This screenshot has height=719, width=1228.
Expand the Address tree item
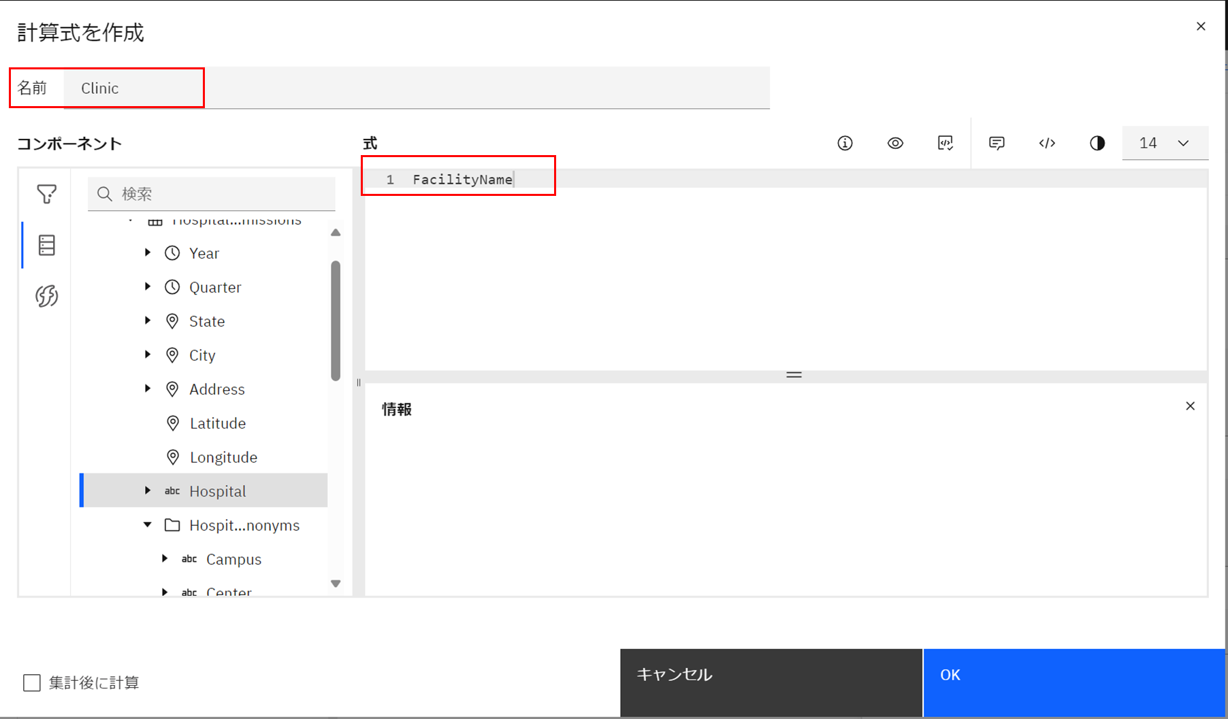click(148, 388)
